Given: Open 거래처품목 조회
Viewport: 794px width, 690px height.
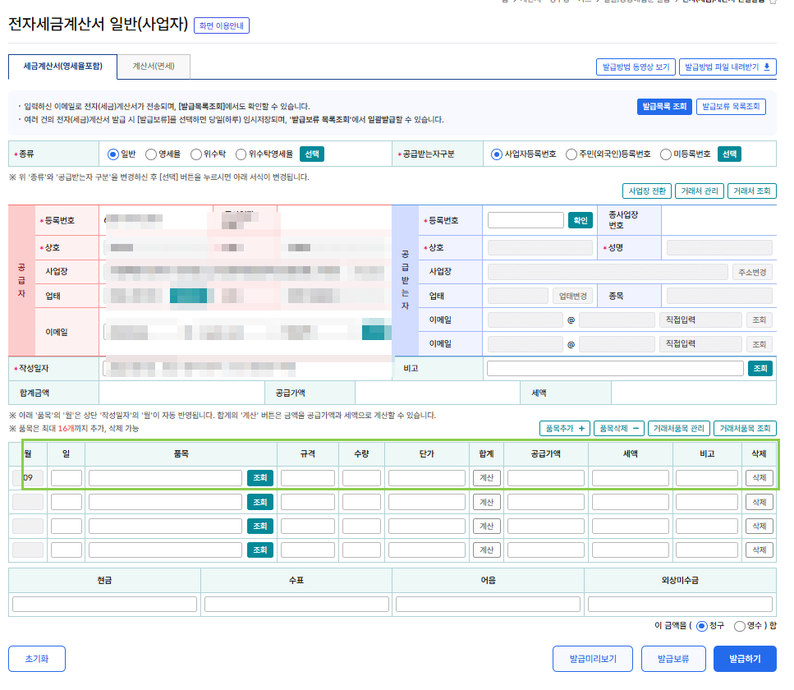Looking at the screenshot, I should coord(745,429).
